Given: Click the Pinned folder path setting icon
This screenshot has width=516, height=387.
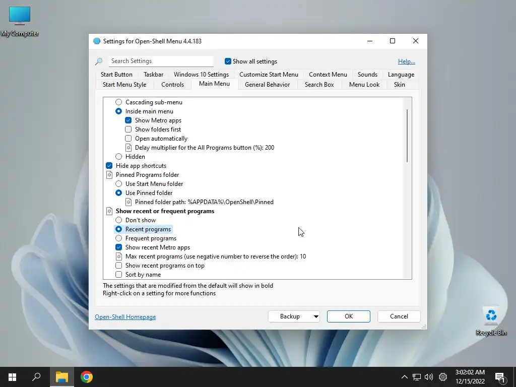Looking at the screenshot, I should pyautogui.click(x=128, y=202).
